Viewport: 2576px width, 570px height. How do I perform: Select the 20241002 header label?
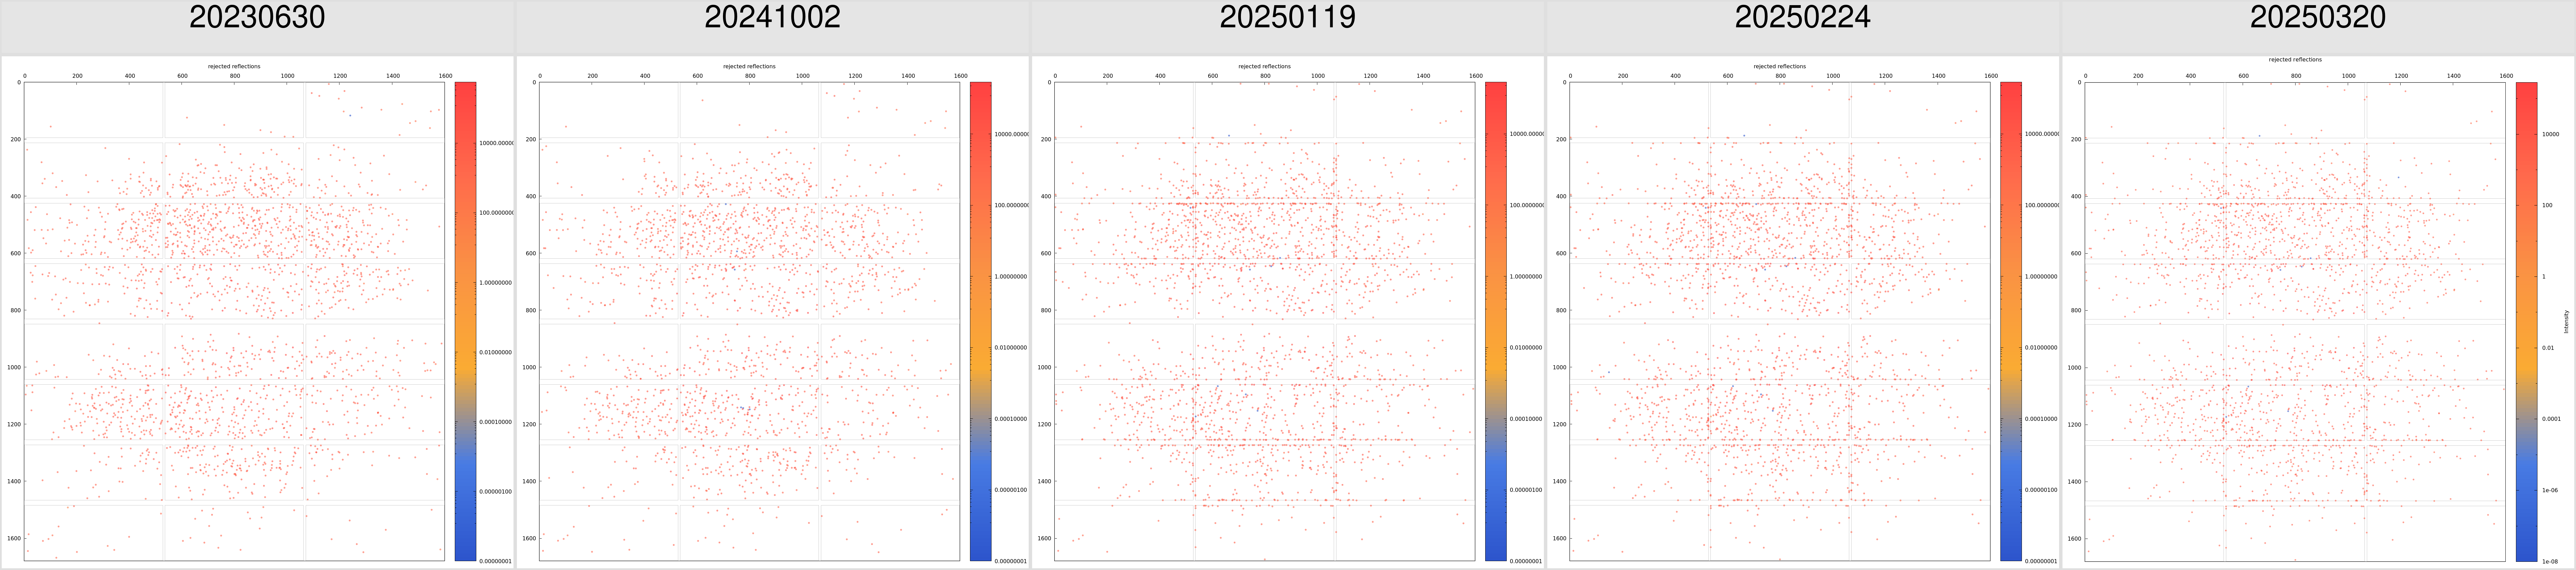coord(772,17)
